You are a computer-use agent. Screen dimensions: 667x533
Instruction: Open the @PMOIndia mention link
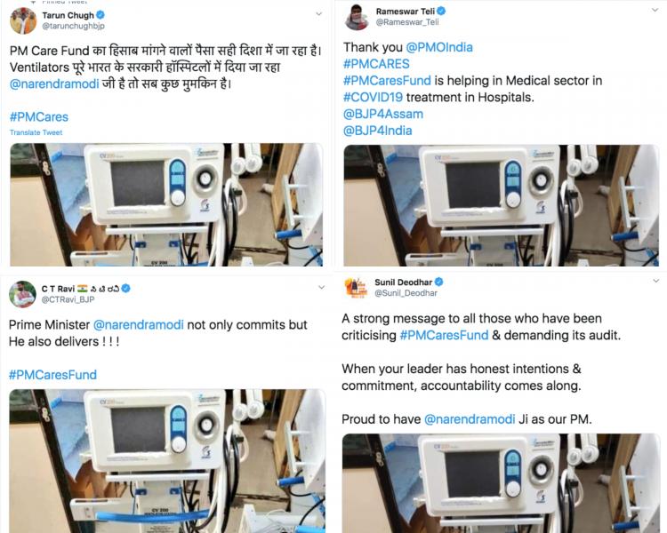pos(439,47)
